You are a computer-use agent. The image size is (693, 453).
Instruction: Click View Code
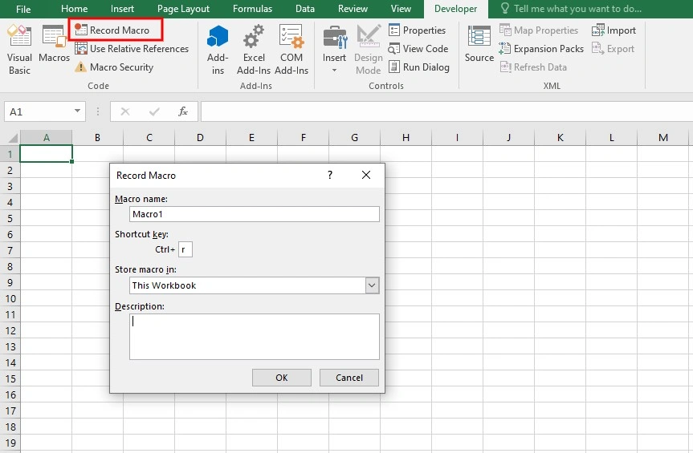pos(418,49)
